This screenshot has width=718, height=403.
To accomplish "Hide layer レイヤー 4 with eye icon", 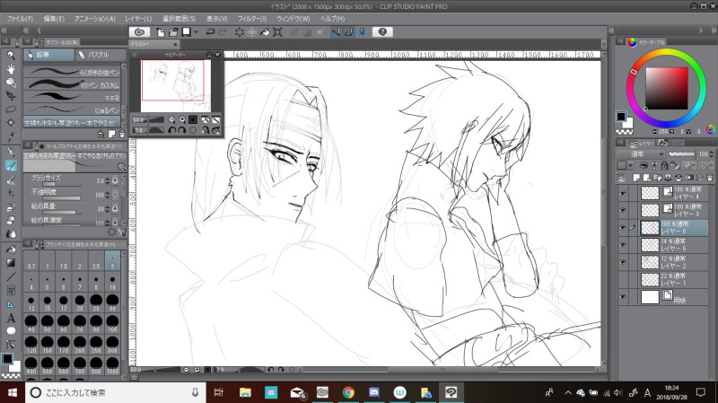I will [624, 193].
